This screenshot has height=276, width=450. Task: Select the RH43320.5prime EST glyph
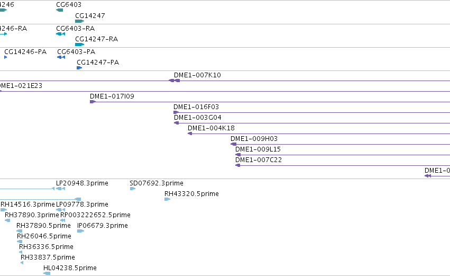pyautogui.click(x=167, y=199)
